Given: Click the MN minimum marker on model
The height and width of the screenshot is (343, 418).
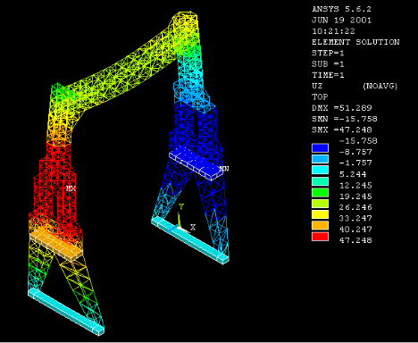Looking at the screenshot, I should click(224, 169).
